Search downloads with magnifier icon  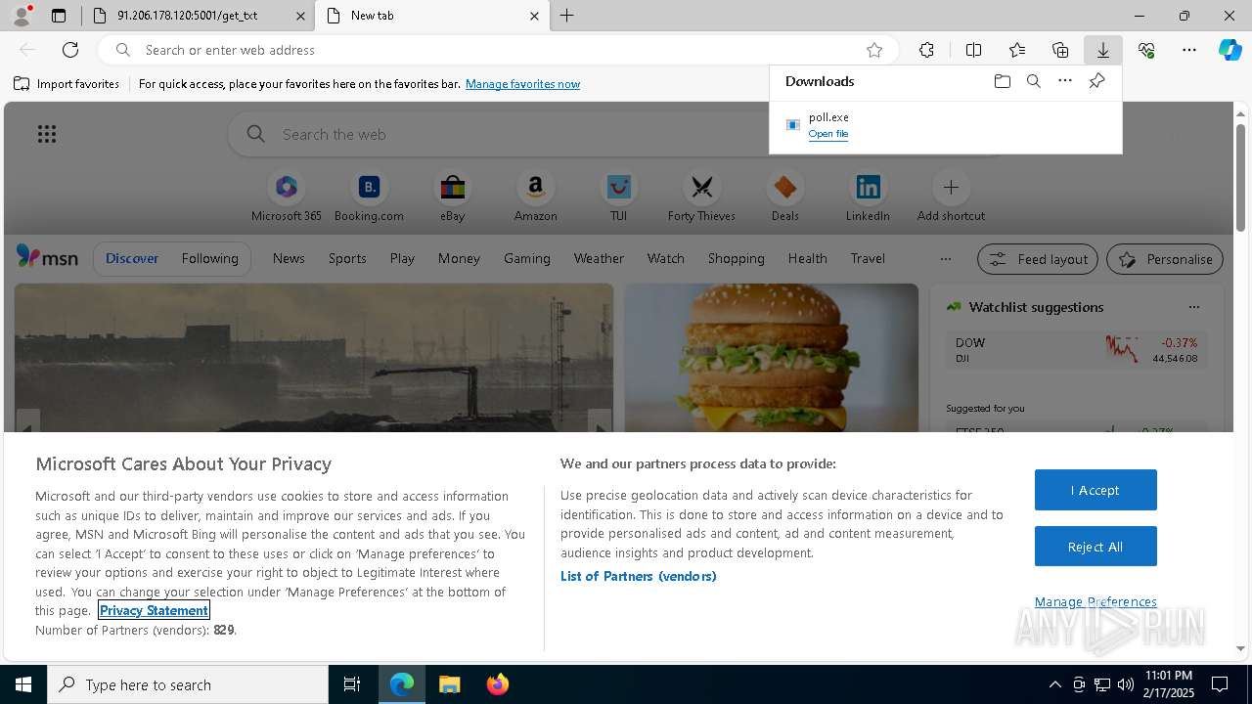(x=1033, y=81)
